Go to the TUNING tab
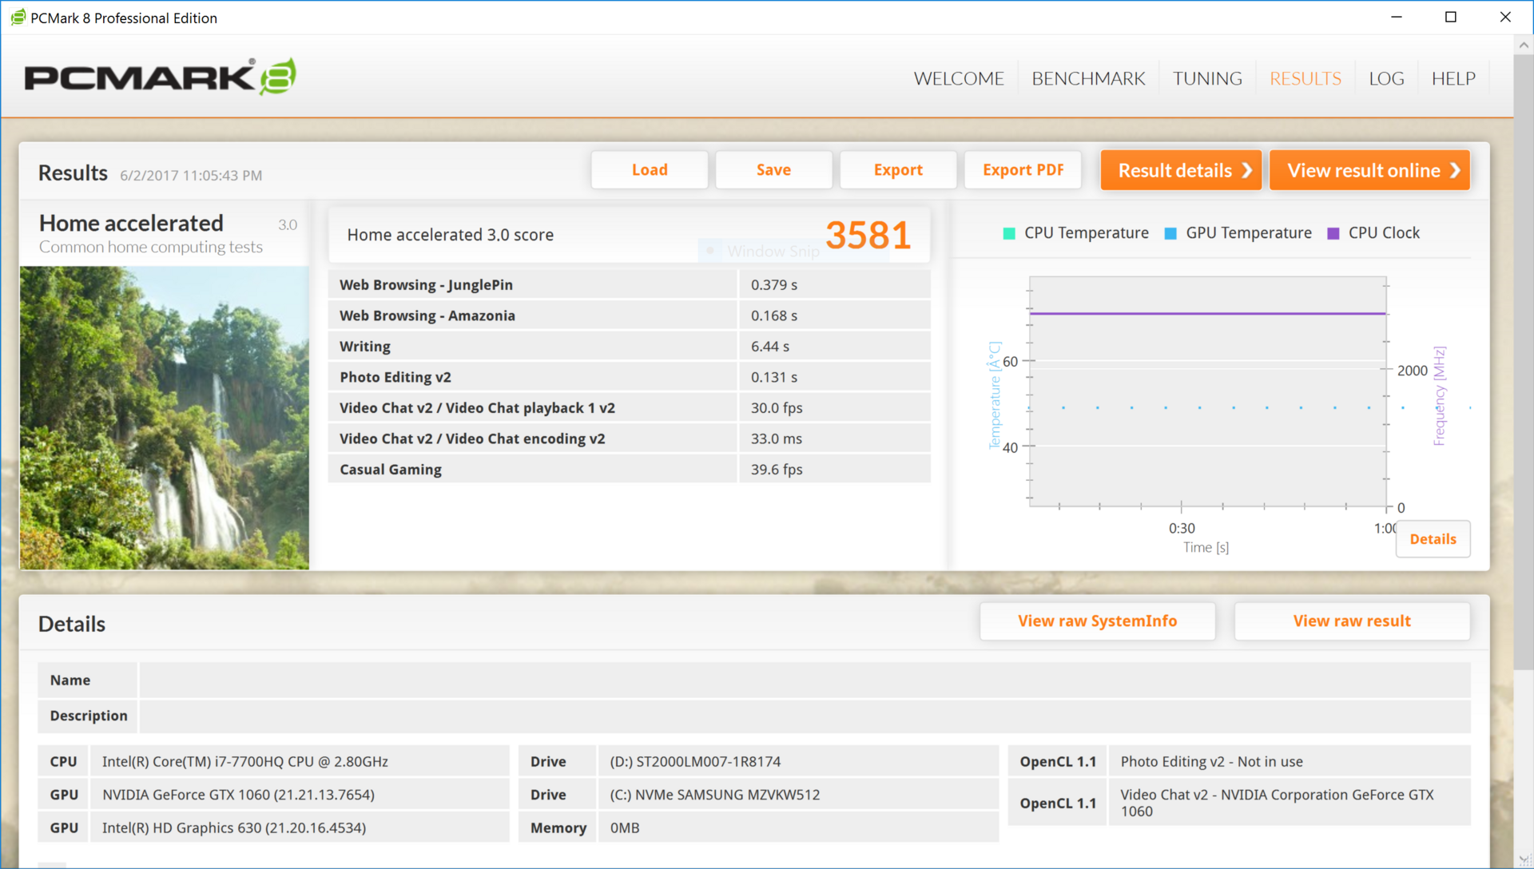Image resolution: width=1534 pixels, height=869 pixels. [1207, 78]
